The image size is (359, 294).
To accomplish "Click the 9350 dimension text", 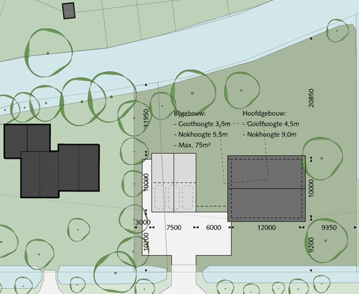I will [x=329, y=228].
